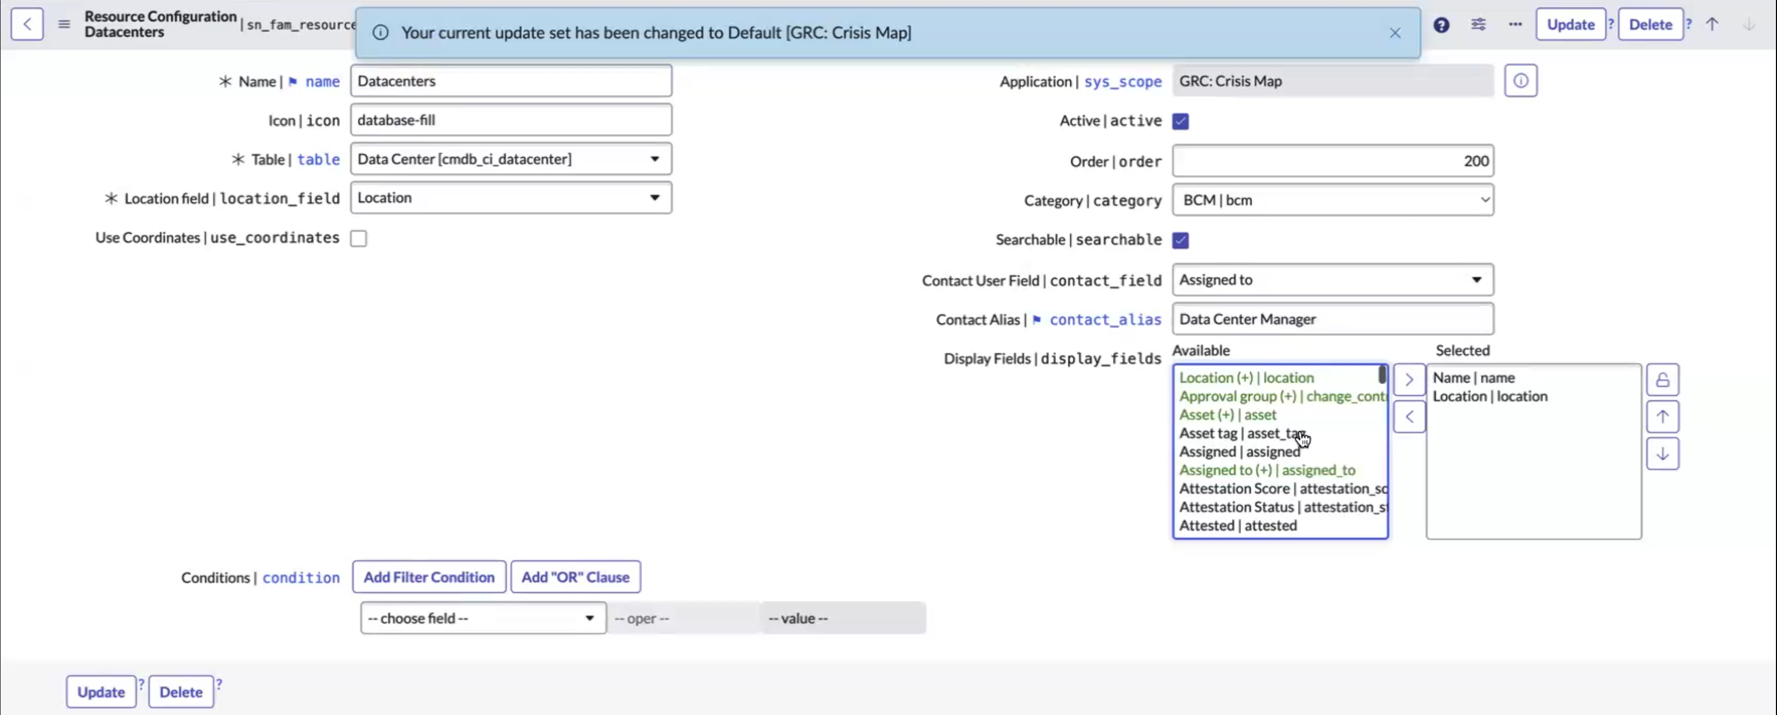Screen dimensions: 1777x715
Task: Toggle the Searchable checkbox
Action: point(1180,241)
